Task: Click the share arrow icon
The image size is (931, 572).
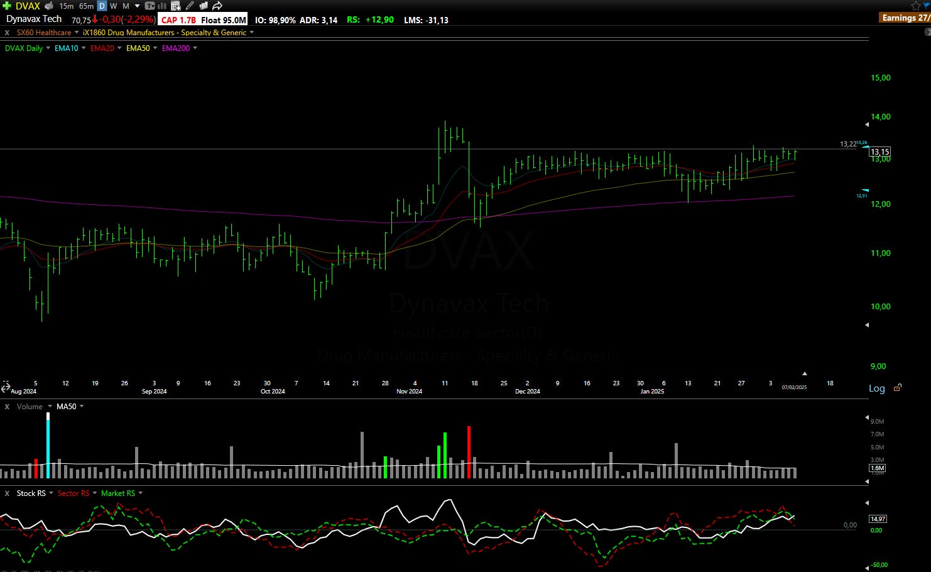Action: click(217, 6)
